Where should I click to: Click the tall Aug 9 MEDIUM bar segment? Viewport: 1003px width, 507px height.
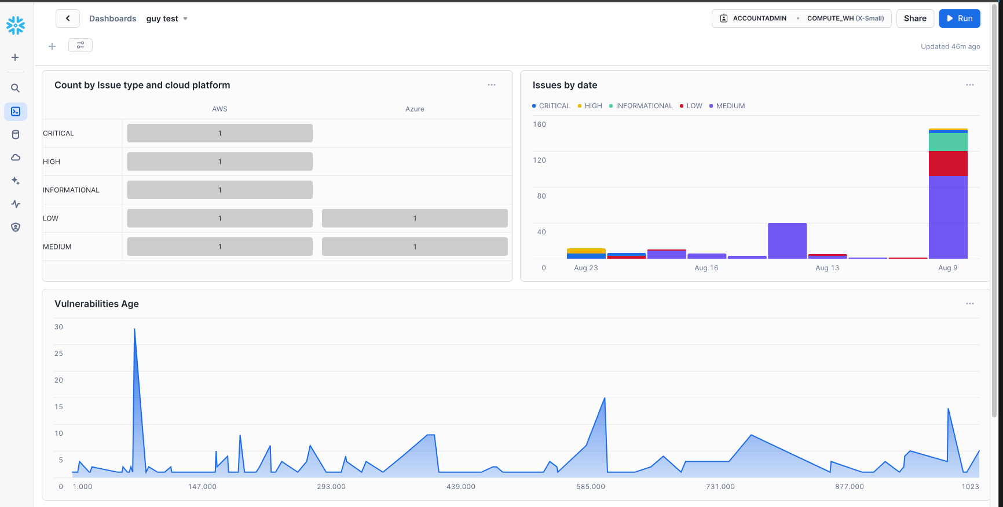point(948,217)
